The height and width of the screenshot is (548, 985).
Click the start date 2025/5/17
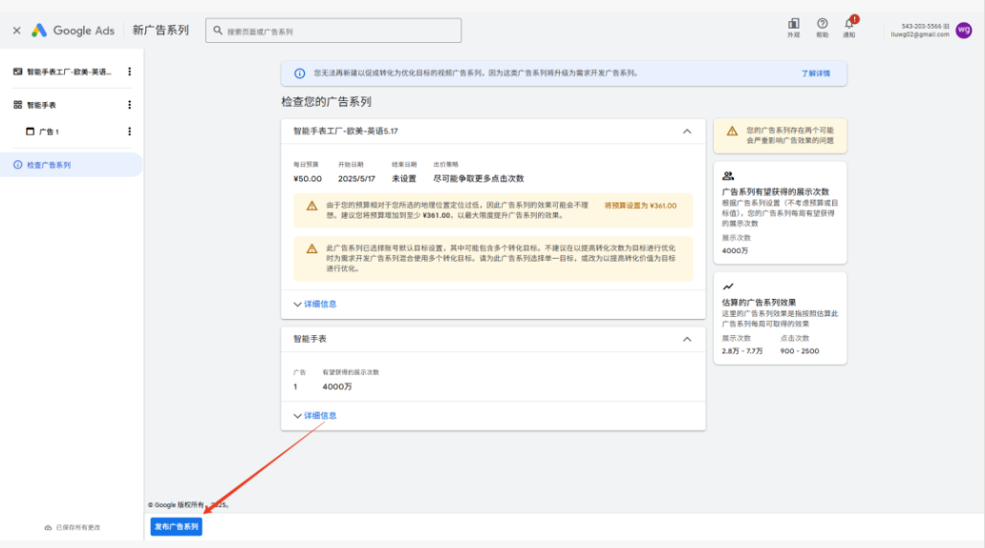[356, 179]
